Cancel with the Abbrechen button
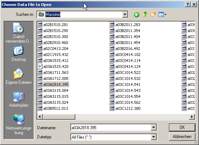This screenshot has height=145, width=199. click(x=182, y=137)
